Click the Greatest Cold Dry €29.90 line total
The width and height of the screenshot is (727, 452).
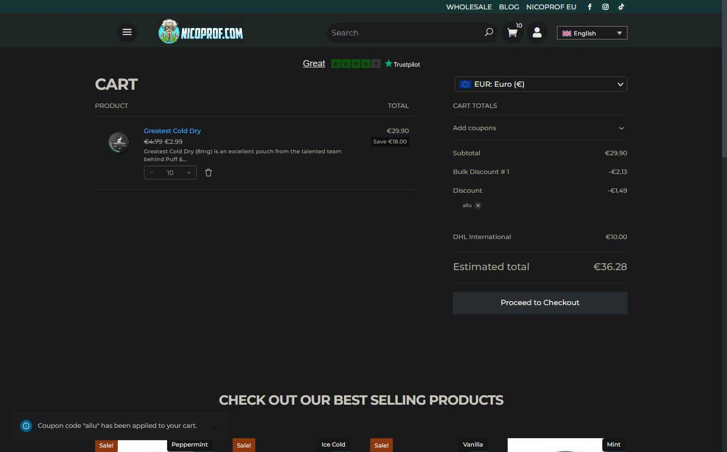point(398,131)
